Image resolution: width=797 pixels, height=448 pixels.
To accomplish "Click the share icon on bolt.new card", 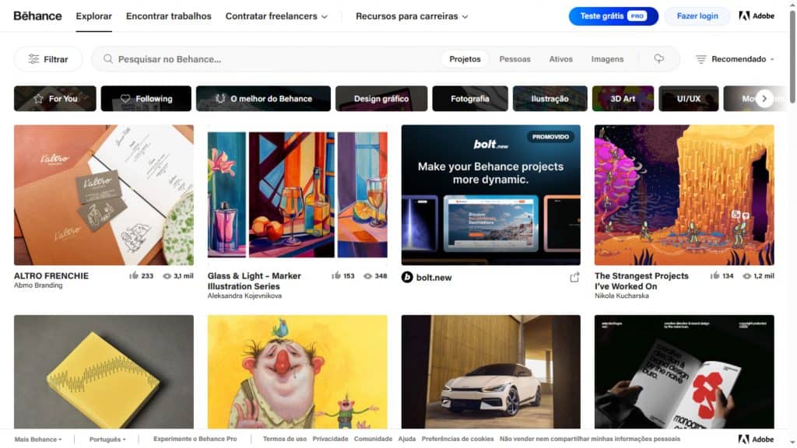I will tap(574, 278).
